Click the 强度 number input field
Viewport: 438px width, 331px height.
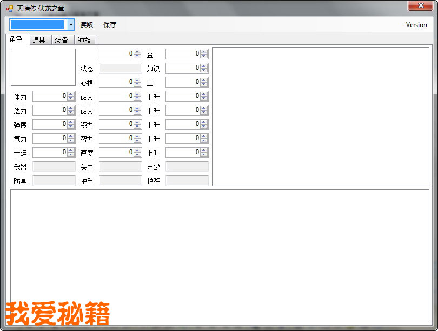point(49,124)
